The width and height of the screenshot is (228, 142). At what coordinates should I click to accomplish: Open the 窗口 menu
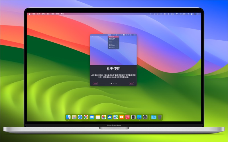[58, 14]
